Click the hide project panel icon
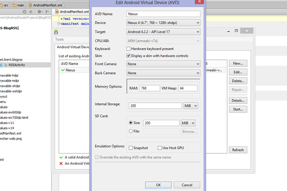287x191 pixels. 47,12
